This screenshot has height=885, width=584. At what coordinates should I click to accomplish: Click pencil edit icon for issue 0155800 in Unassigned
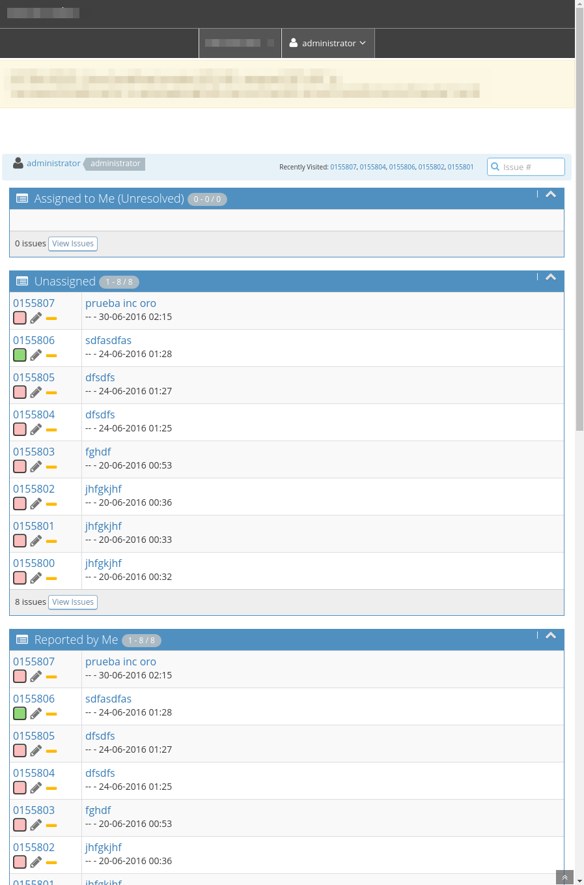click(x=36, y=578)
